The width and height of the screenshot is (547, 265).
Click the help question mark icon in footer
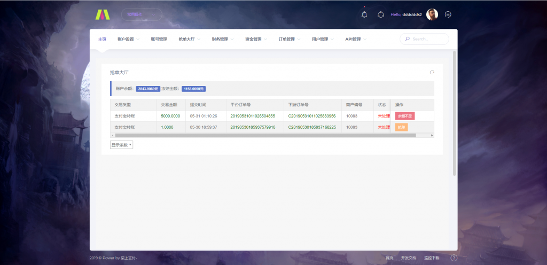click(x=454, y=258)
